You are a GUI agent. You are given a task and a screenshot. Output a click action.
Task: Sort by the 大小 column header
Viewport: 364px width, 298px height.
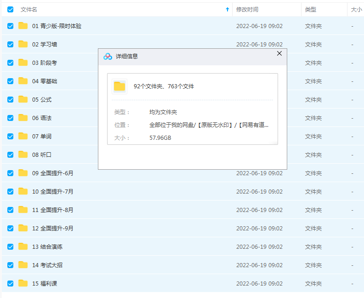click(x=356, y=10)
